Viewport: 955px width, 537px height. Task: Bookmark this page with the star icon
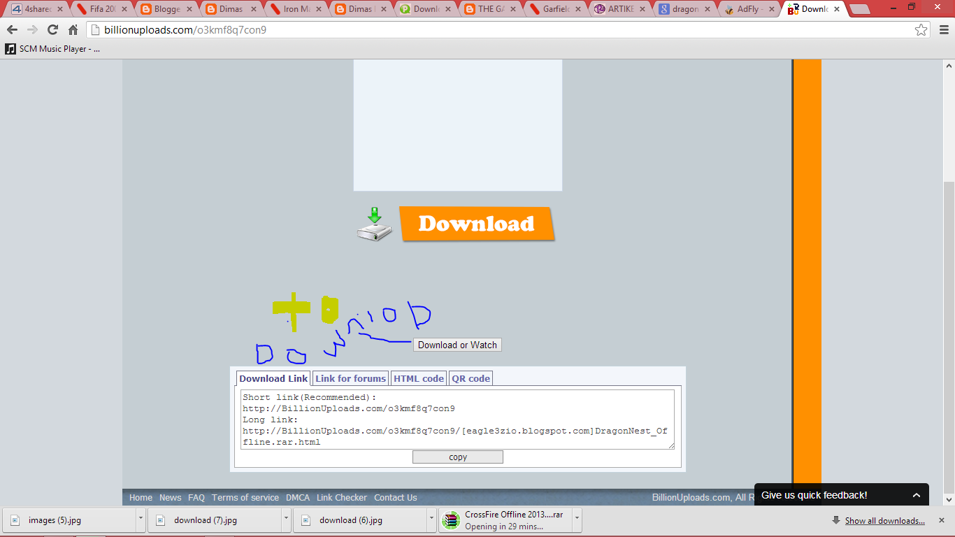[x=921, y=30]
